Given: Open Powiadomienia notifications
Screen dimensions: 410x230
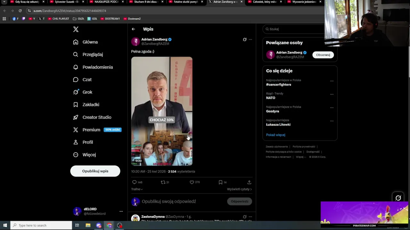Looking at the screenshot, I should (x=93, y=67).
